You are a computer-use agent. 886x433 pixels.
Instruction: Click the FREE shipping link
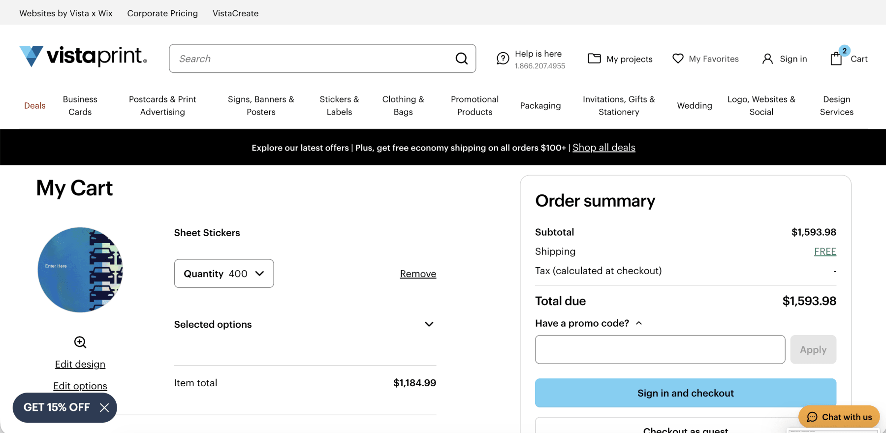point(825,251)
